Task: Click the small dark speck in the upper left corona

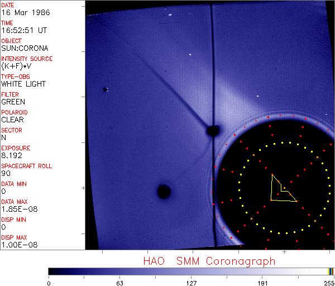Action: pyautogui.click(x=105, y=89)
